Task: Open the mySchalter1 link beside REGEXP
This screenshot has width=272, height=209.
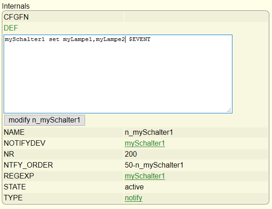Action: pyautogui.click(x=145, y=176)
